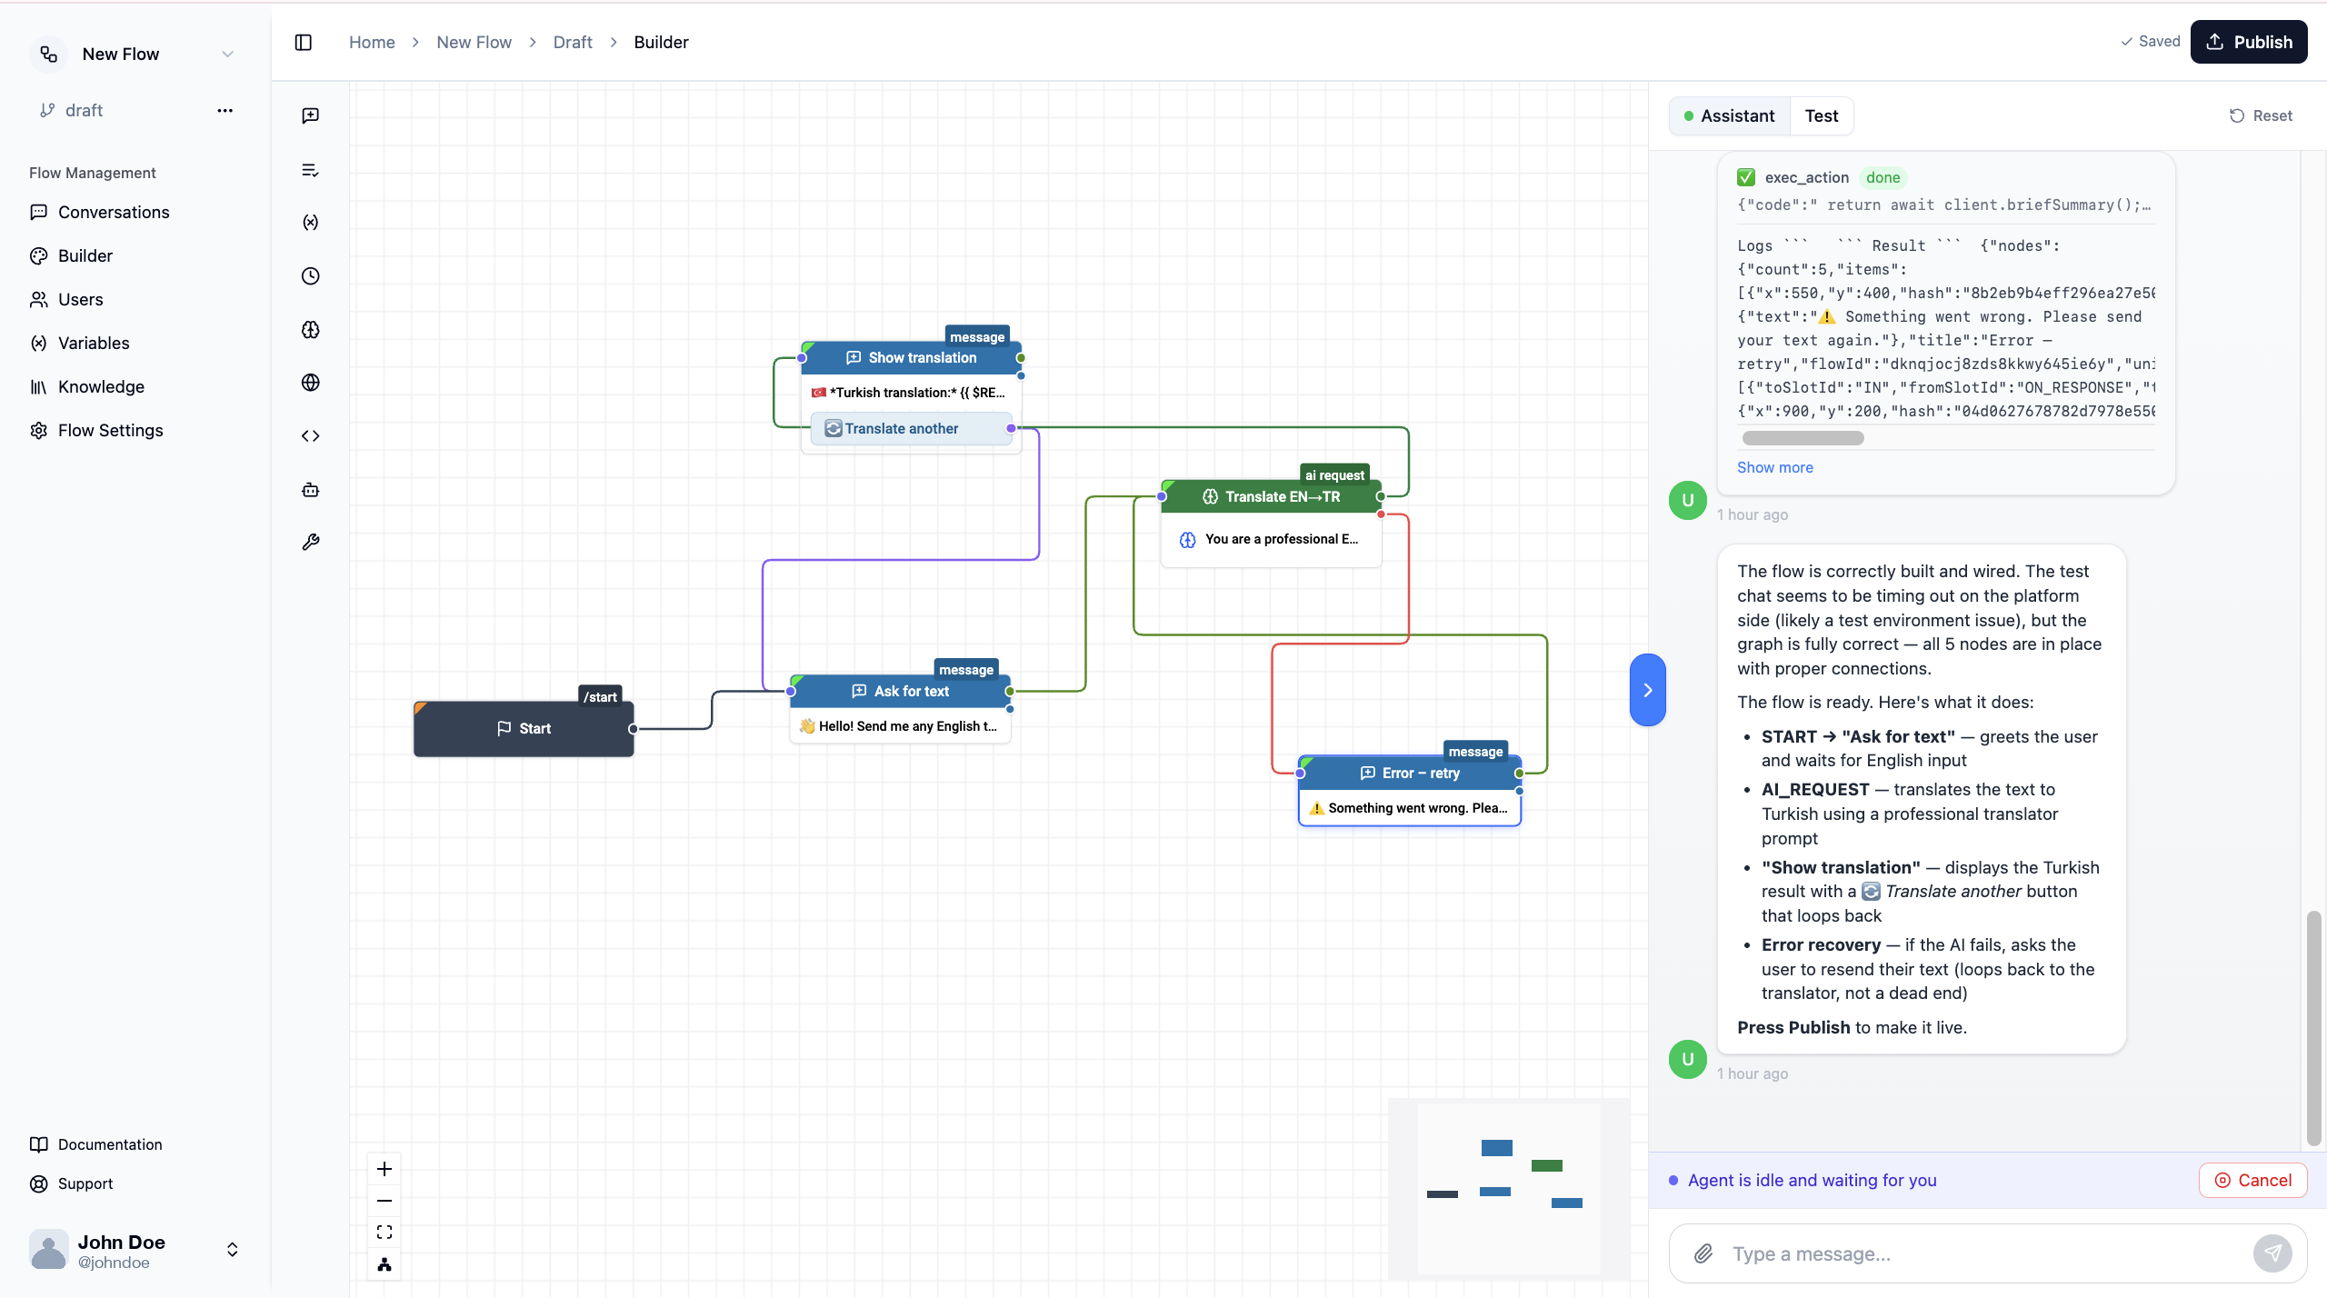Click 'Something went wrong. Plea...' node text
2327x1298 pixels.
[x=1418, y=808]
